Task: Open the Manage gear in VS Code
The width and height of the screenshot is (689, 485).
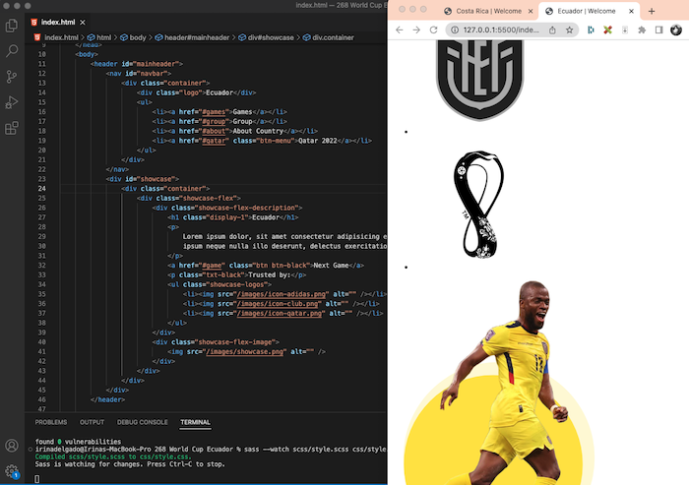Action: tap(12, 471)
